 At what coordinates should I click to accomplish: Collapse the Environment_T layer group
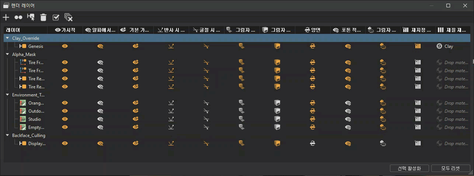point(7,95)
